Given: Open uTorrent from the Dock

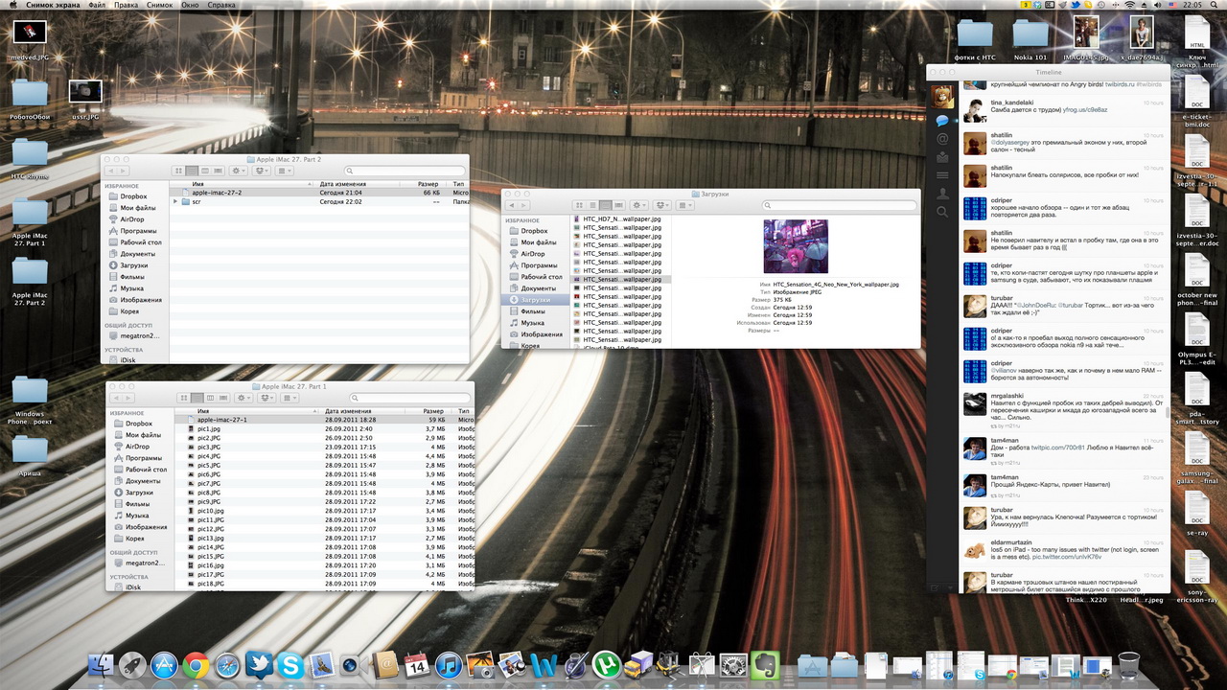Looking at the screenshot, I should [607, 665].
